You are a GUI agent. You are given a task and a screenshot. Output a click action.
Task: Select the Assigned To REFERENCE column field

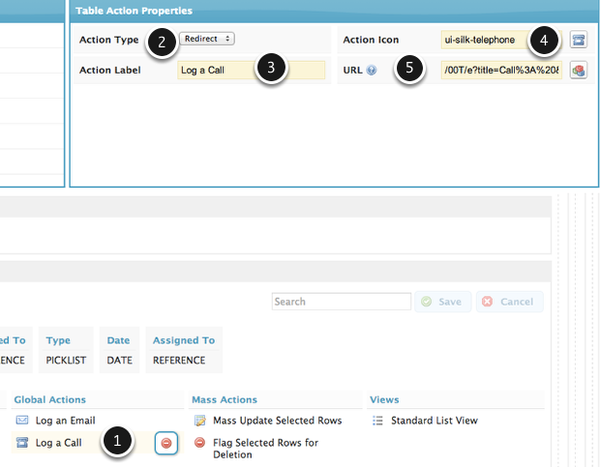click(183, 350)
